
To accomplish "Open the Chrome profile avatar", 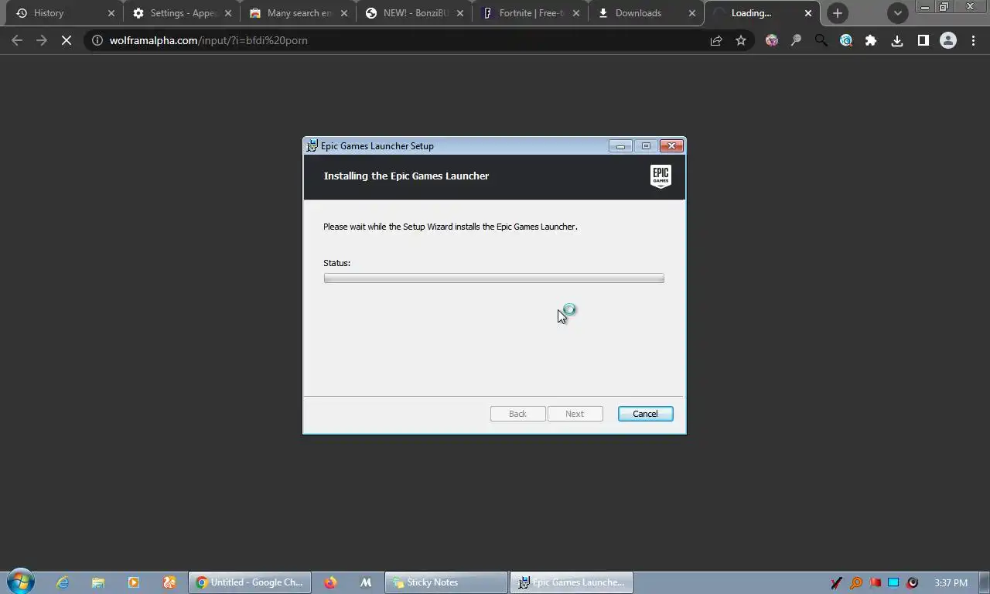I will pyautogui.click(x=948, y=40).
